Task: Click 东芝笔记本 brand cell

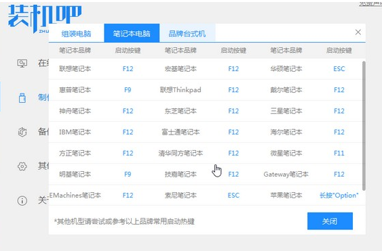Action: (x=180, y=111)
